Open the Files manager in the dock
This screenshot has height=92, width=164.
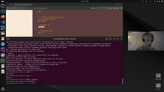click(x=3, y=33)
